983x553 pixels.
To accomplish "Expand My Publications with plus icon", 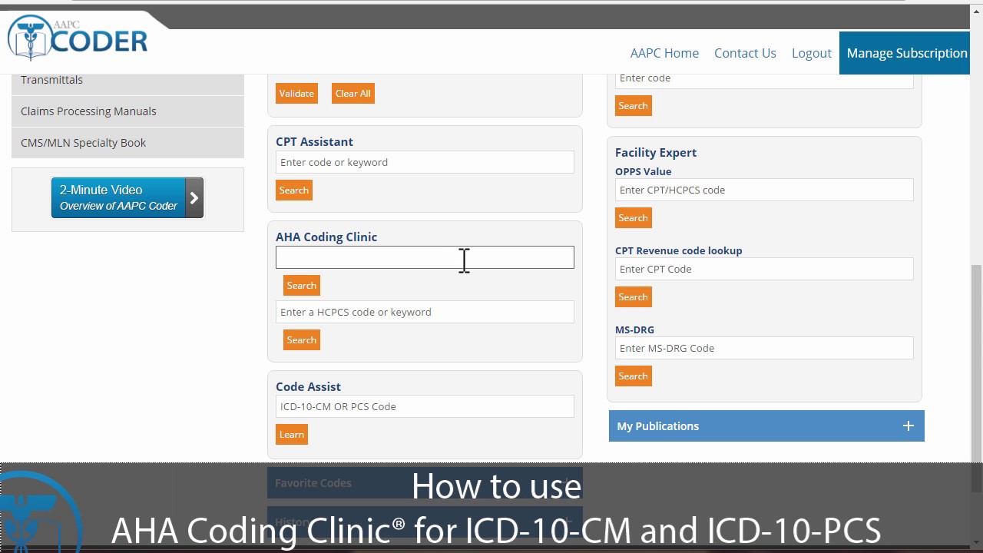I will click(908, 426).
